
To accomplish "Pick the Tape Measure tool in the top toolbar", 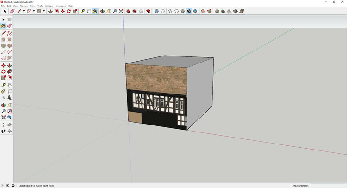I will click(x=82, y=11).
